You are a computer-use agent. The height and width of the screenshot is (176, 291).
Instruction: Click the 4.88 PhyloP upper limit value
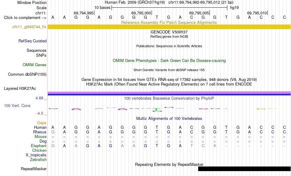(x=39, y=98)
